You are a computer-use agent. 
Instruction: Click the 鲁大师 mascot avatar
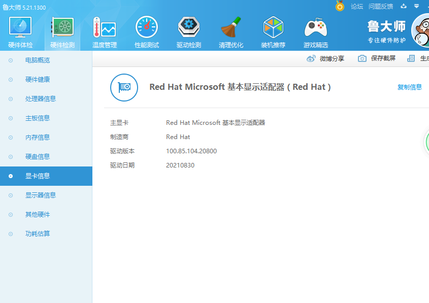coord(420,30)
